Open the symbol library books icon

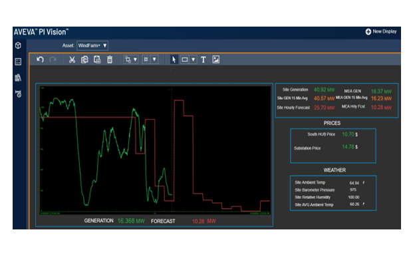click(18, 78)
